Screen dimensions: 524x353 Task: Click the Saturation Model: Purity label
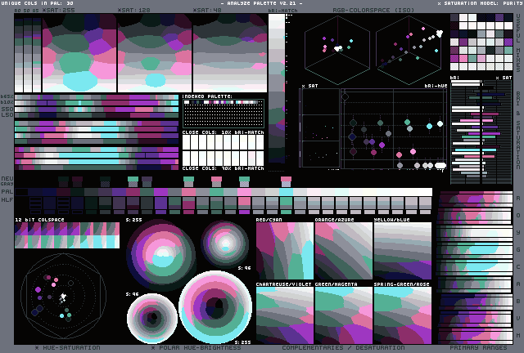[x=478, y=4]
